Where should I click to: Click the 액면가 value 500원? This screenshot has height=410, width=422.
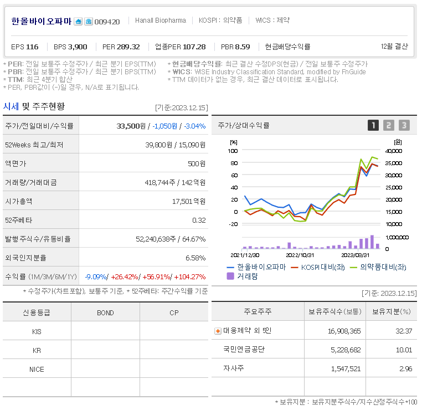pos(197,163)
